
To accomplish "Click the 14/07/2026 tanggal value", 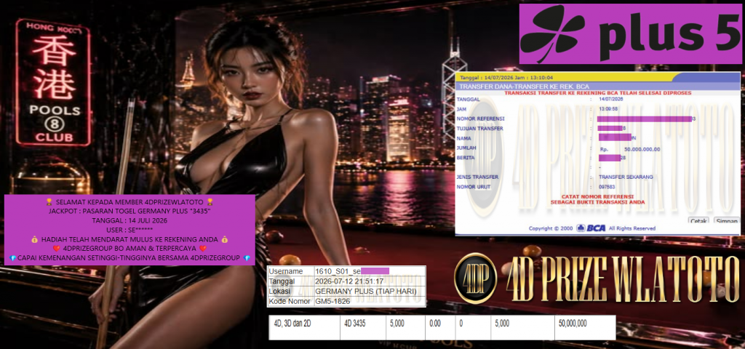I will pos(610,99).
